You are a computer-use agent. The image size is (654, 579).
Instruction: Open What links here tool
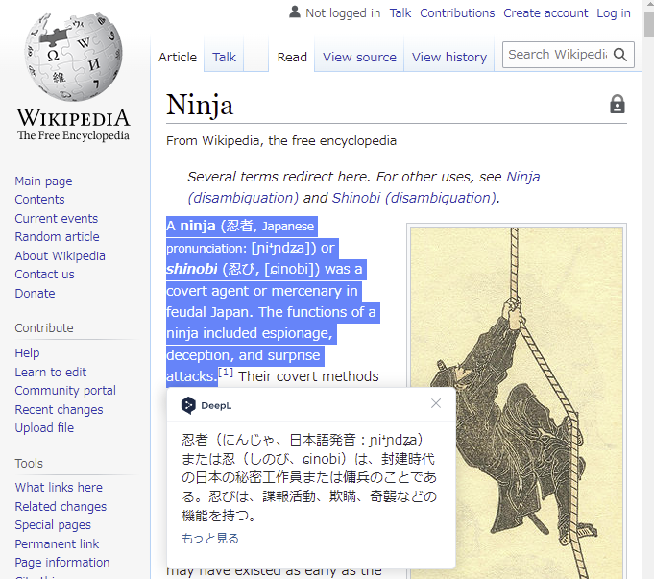[x=59, y=487]
